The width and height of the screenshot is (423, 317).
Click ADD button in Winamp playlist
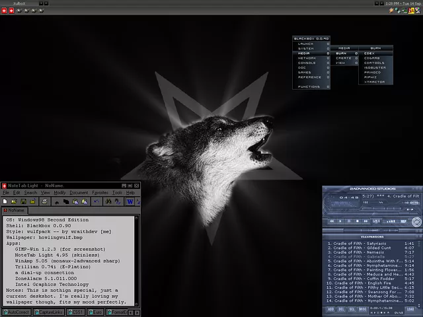coord(330,310)
